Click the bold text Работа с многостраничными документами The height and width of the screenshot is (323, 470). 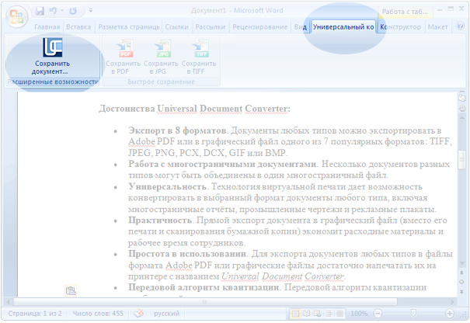(x=222, y=164)
